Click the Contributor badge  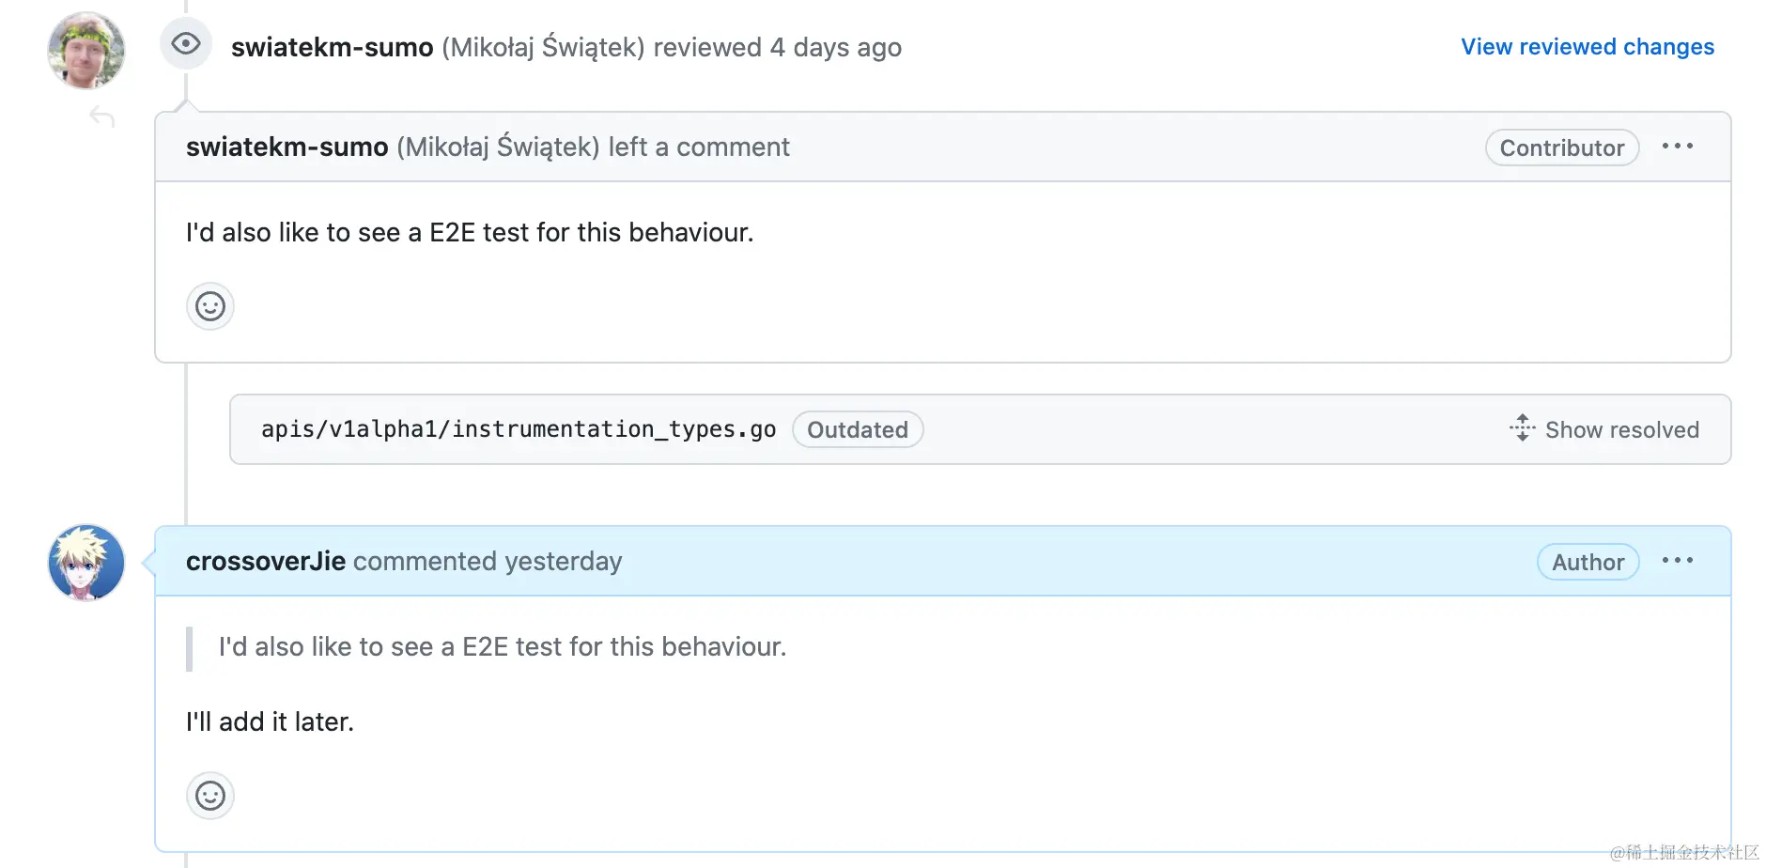click(x=1561, y=147)
